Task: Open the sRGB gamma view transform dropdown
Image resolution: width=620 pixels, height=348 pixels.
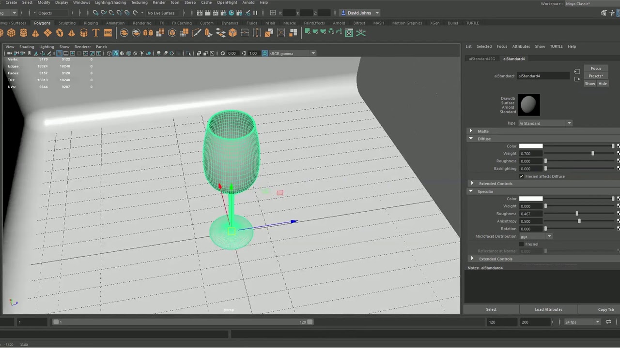Action: [292, 53]
